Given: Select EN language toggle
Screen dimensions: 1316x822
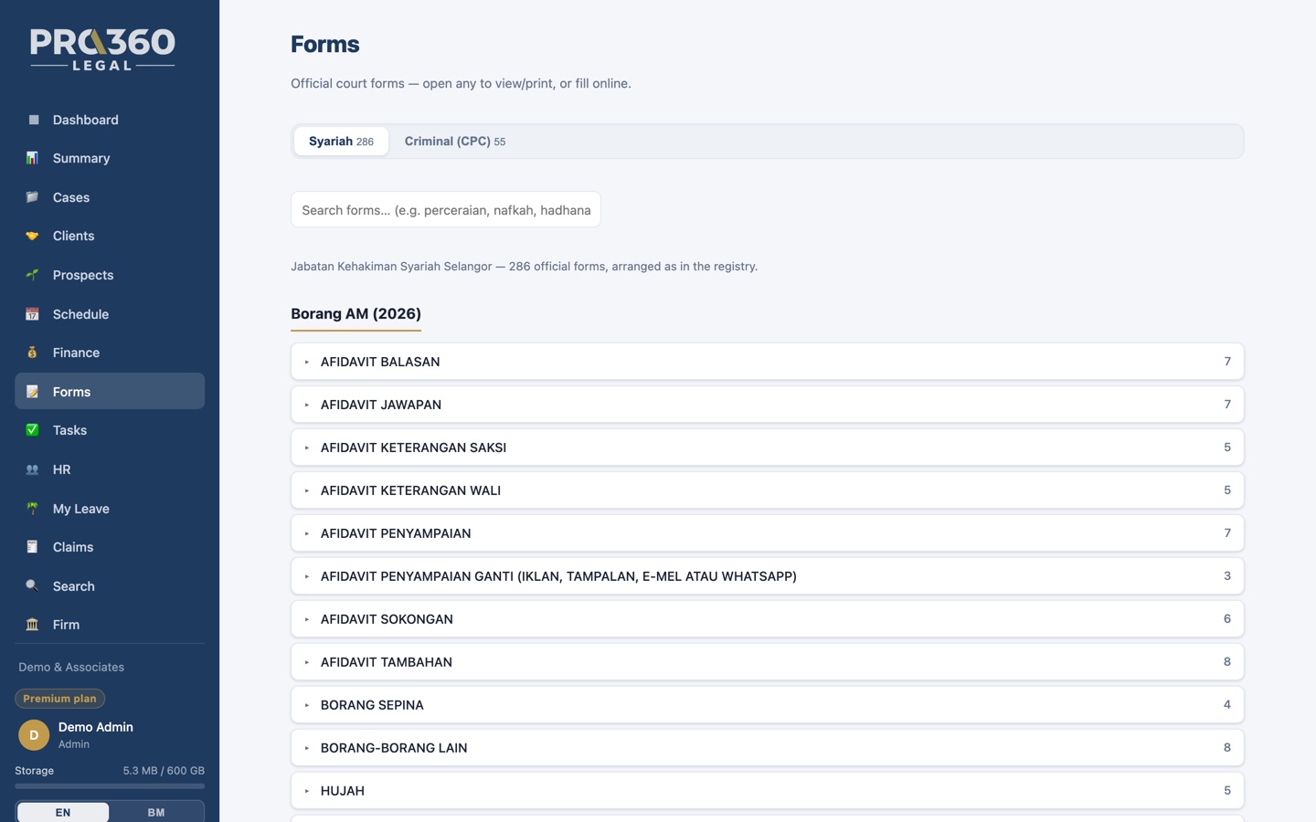Looking at the screenshot, I should pos(63,812).
